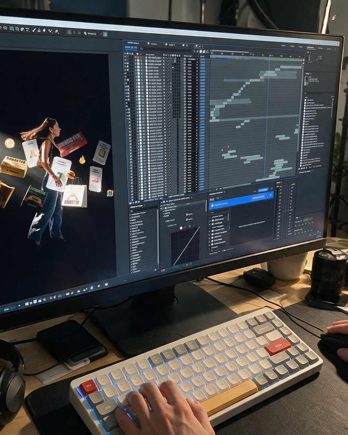Select blue channel dot in Curves
348x435 pixels.
[194, 225]
